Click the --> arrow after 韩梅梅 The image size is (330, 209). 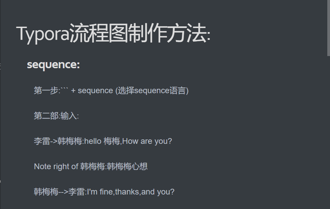point(63,192)
